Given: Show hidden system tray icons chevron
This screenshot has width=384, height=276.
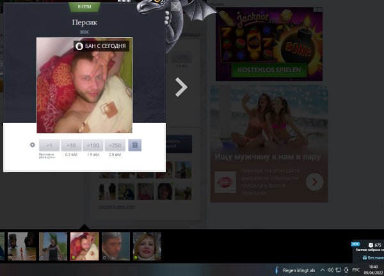Looking at the screenshot, I should pos(322,270).
